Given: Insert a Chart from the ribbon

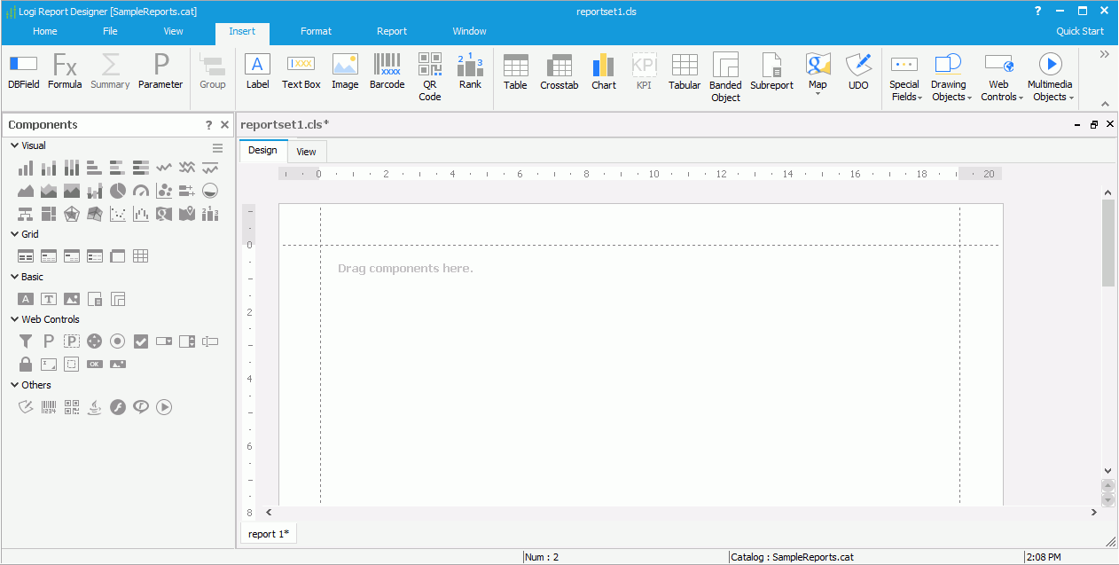Looking at the screenshot, I should pyautogui.click(x=604, y=72).
